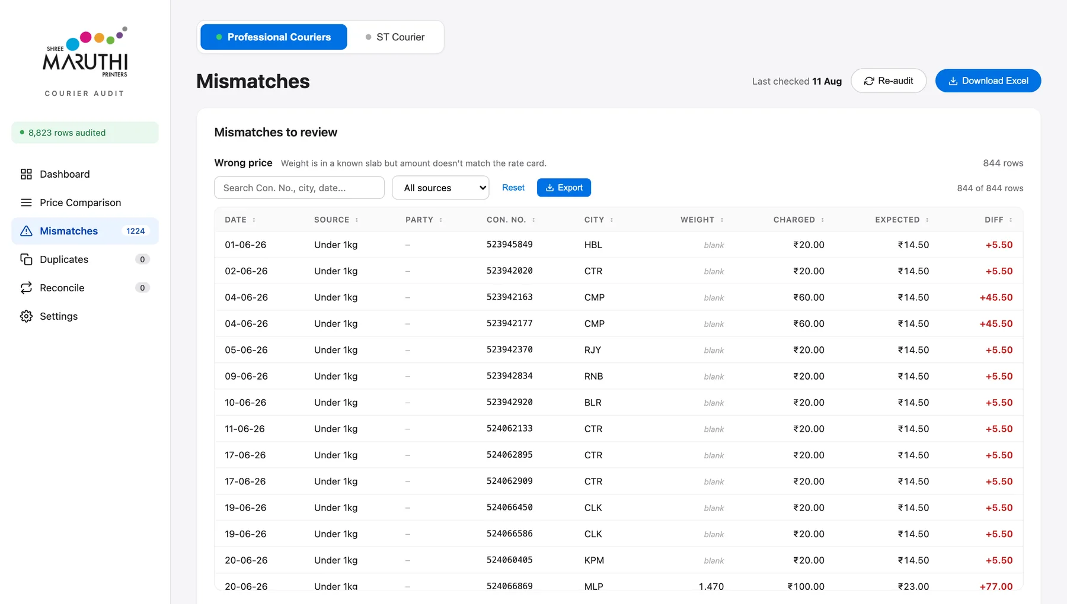Click the Duplicates copy icon
The width and height of the screenshot is (1067, 604).
point(26,259)
